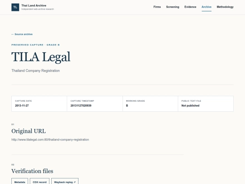245x184 pixels.
Task: Click the working grade B value
Action: click(x=127, y=105)
